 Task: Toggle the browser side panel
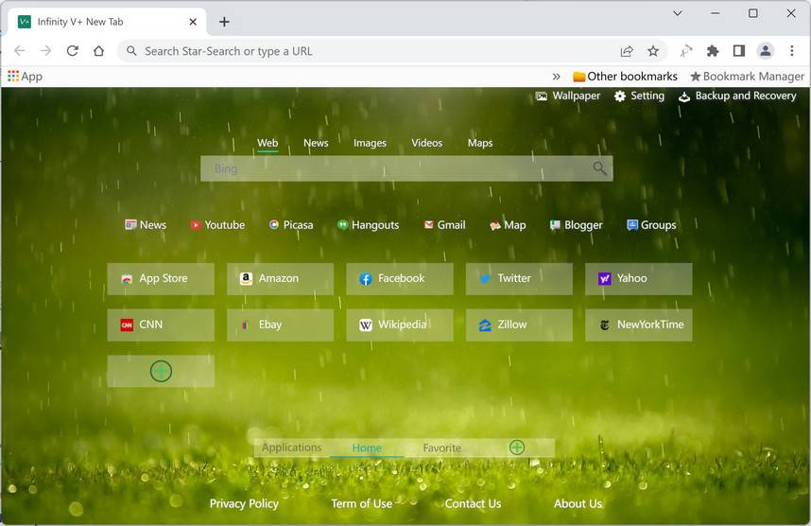click(739, 51)
